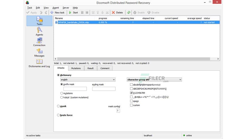Open the Help menu
The image size is (240, 139).
75,8
